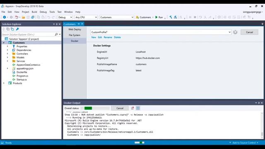265x149 pixels.
Task: Open the launch profile arrow beside Customers
Action: coord(153,17)
